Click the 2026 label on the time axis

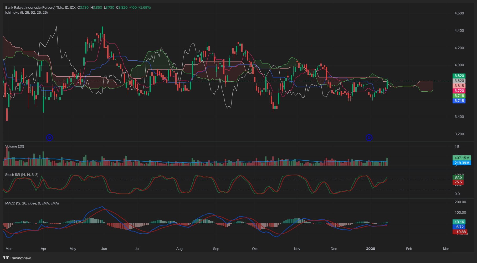371,249
